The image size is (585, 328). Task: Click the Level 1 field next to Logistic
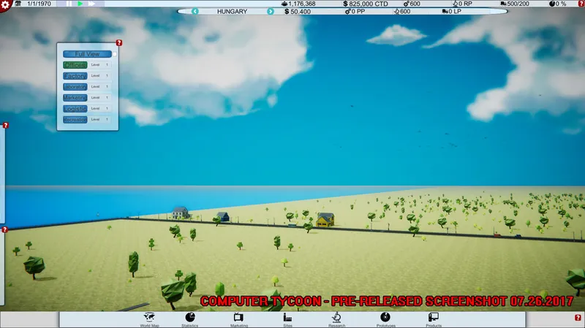[99, 108]
